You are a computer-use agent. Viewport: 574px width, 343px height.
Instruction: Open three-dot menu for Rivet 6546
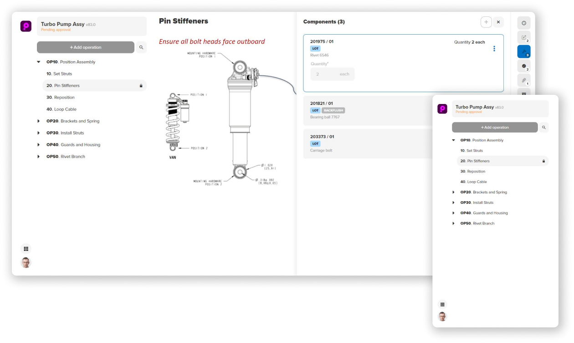click(x=494, y=49)
